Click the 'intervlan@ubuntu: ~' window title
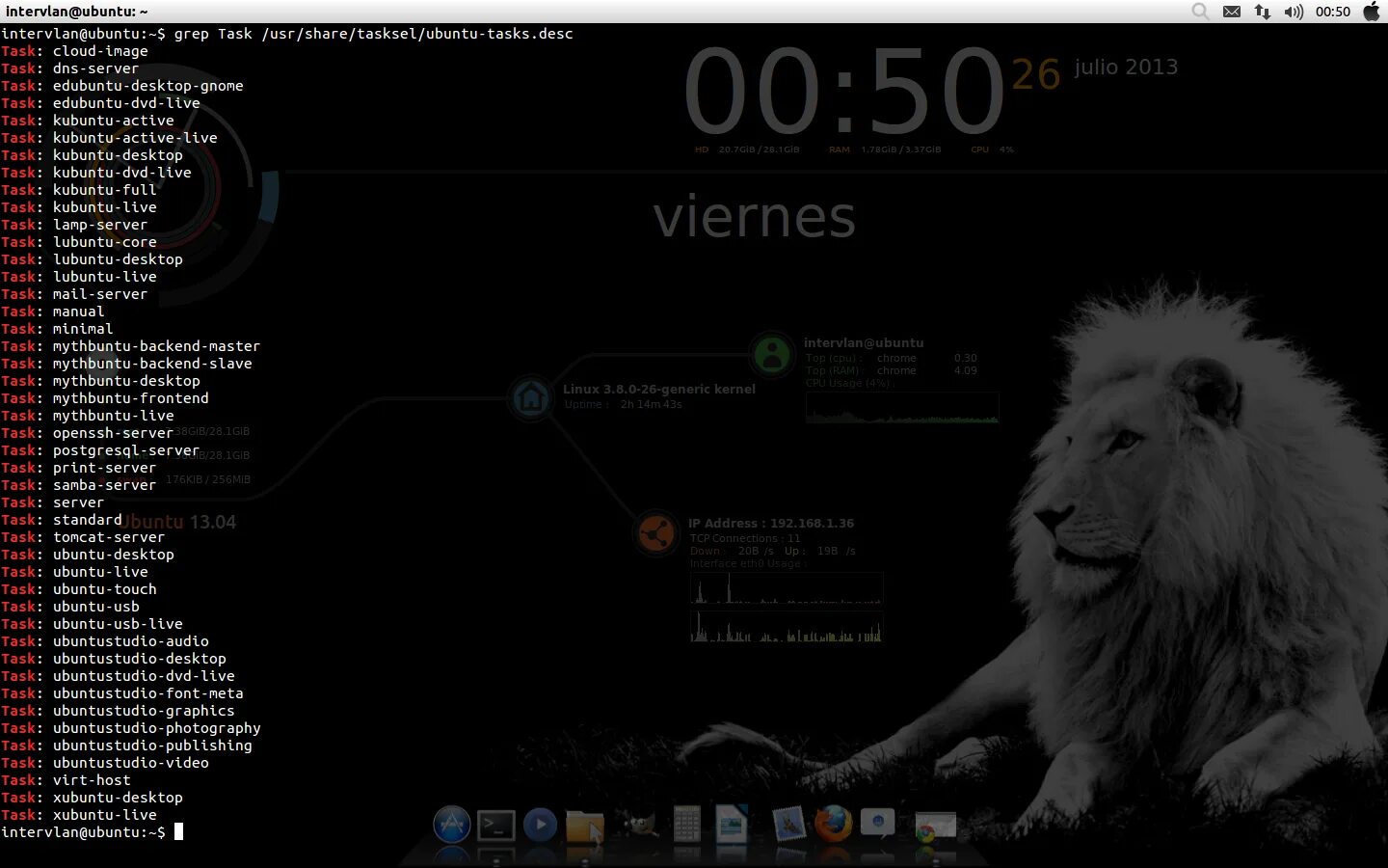1388x868 pixels. (x=77, y=12)
